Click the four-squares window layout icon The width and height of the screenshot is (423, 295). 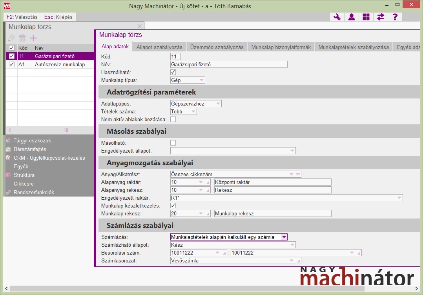(366, 17)
